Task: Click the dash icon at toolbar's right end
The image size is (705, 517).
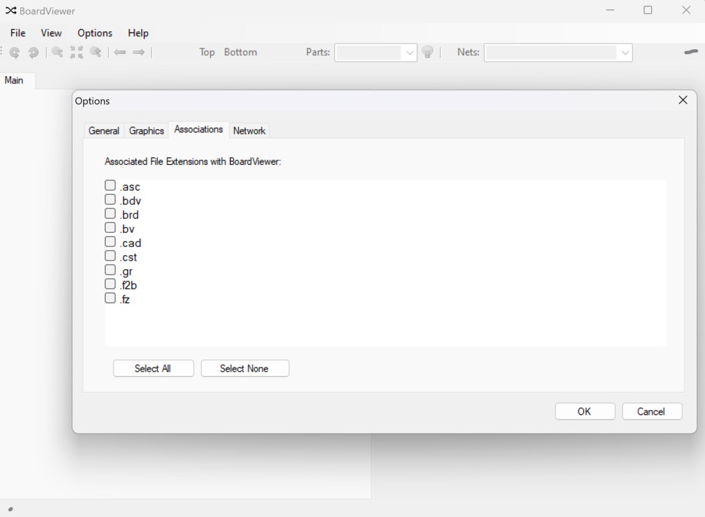Action: click(x=691, y=53)
